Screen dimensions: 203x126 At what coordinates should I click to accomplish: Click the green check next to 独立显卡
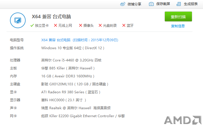click(32, 25)
